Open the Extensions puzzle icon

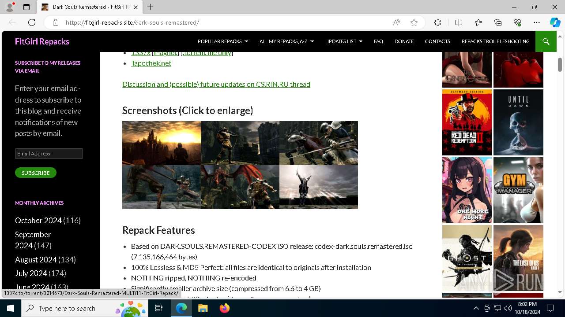point(437,22)
